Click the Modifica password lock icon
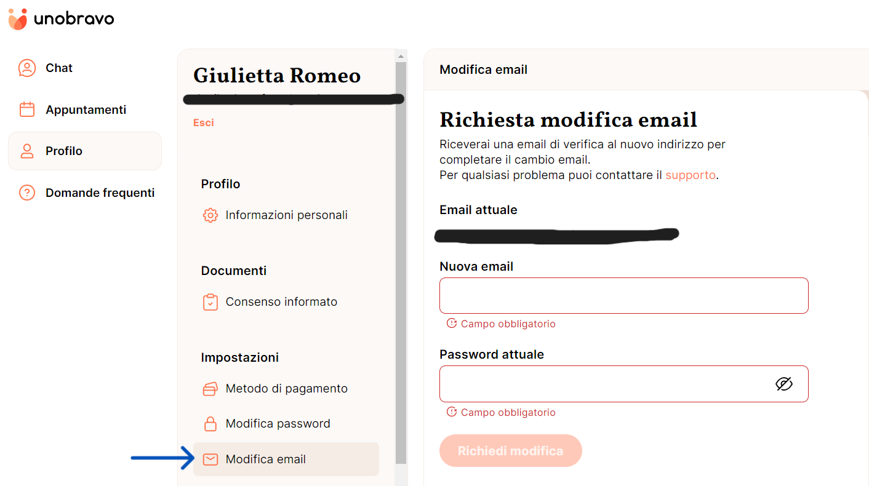Screen dimensions: 869x486 click(x=210, y=424)
